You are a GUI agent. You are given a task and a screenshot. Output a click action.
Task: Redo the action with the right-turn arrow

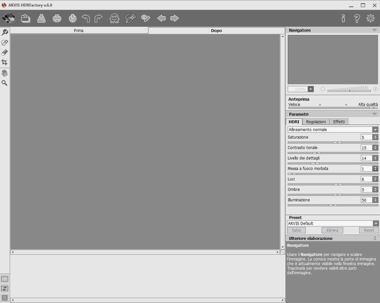pyautogui.click(x=98, y=18)
